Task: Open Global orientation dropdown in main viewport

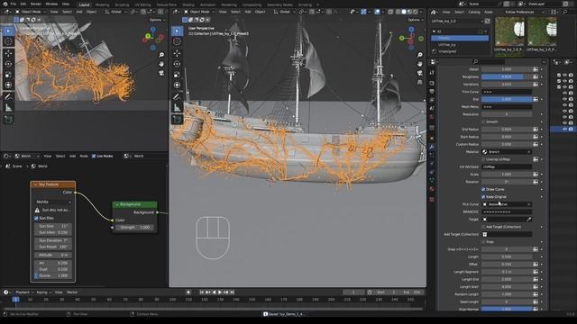Action: [285, 12]
